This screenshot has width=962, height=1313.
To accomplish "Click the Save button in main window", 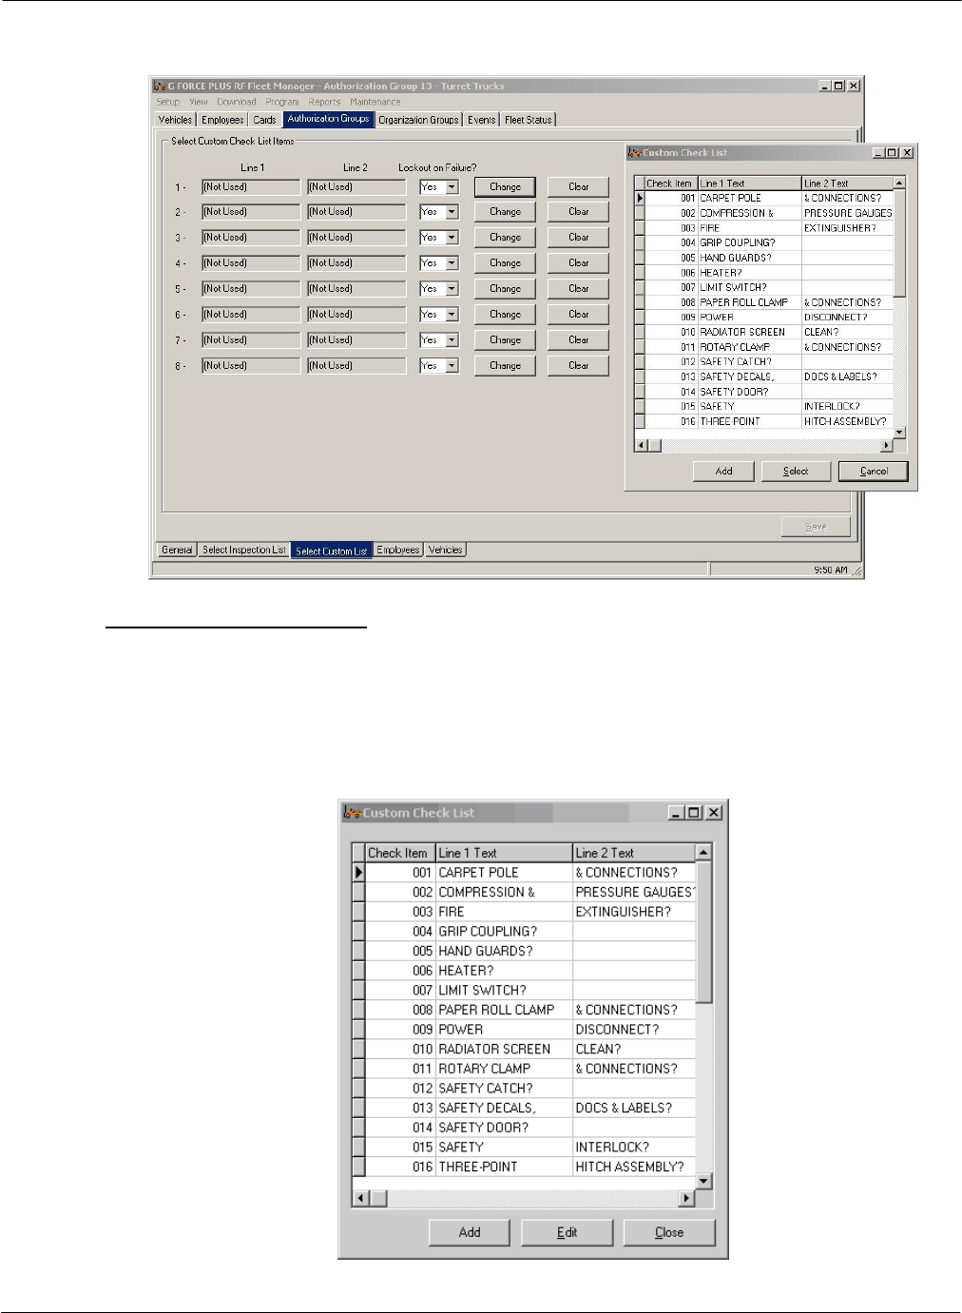I will 816,527.
